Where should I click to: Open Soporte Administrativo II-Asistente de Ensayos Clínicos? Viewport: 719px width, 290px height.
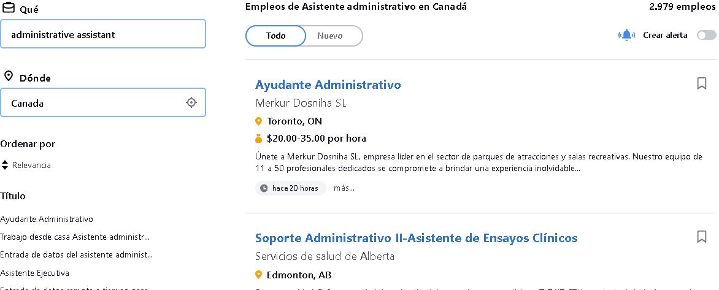[416, 238]
